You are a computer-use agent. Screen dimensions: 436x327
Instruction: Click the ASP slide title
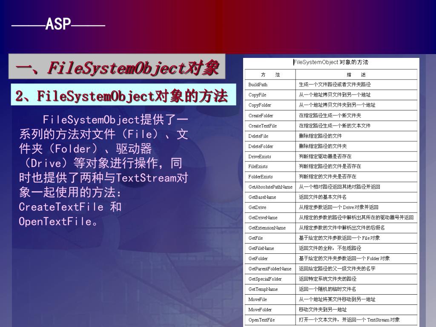58,24
